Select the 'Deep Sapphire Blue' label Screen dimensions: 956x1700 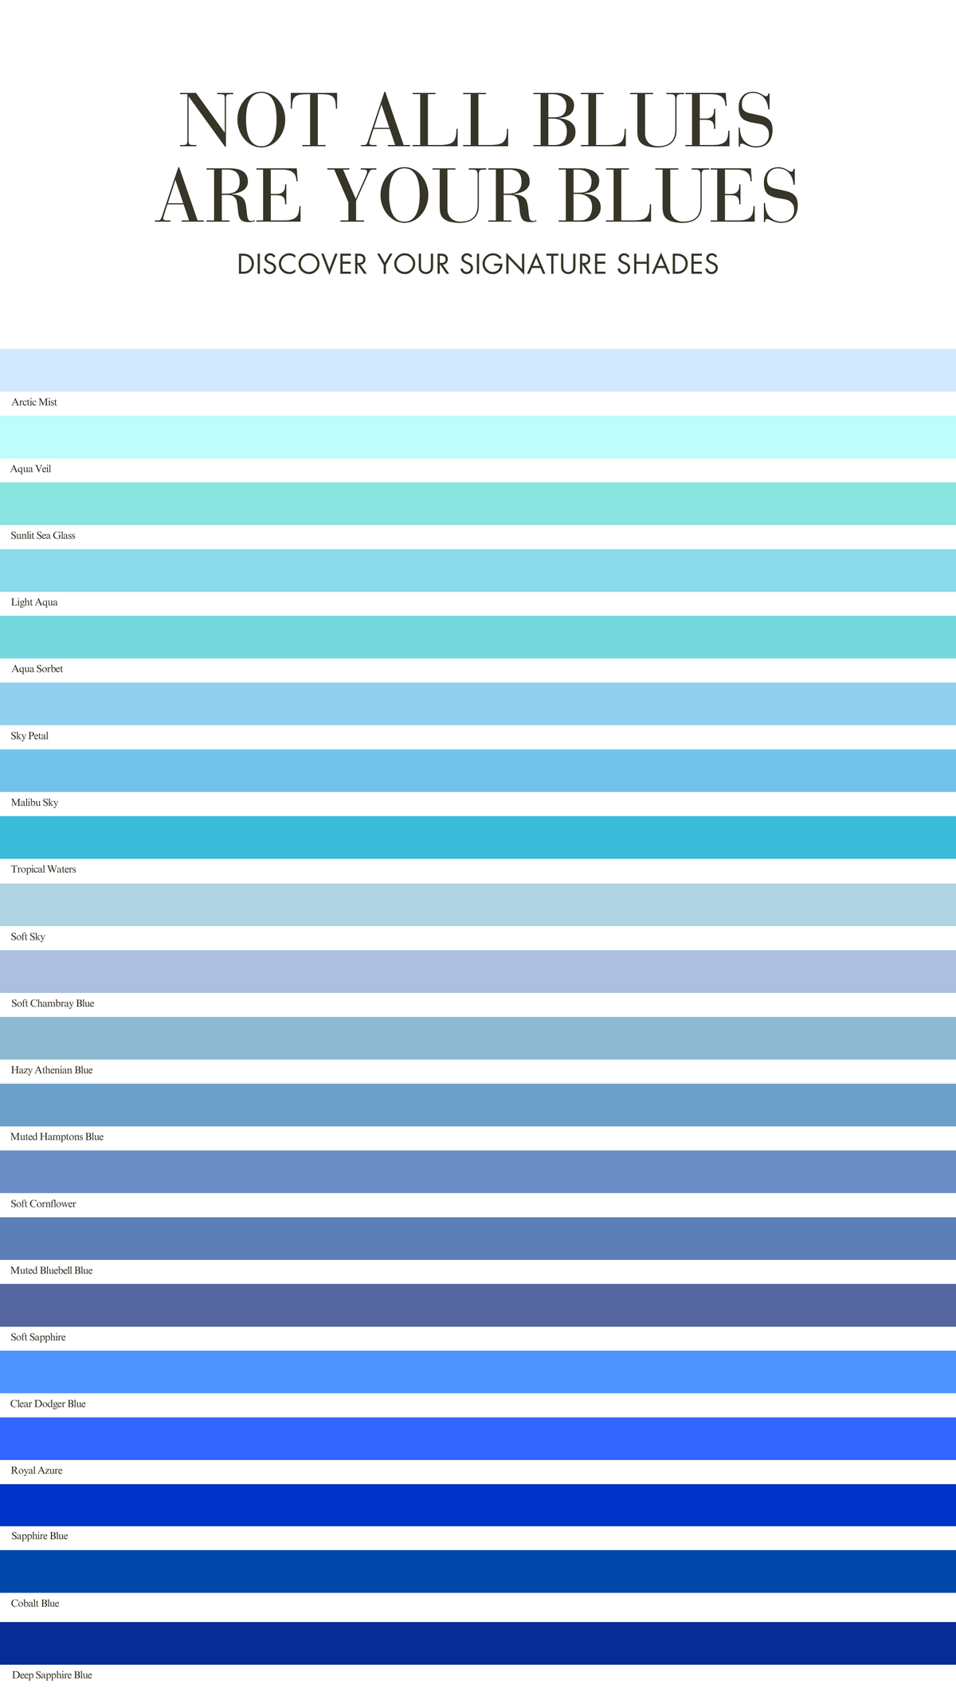tap(52, 1675)
